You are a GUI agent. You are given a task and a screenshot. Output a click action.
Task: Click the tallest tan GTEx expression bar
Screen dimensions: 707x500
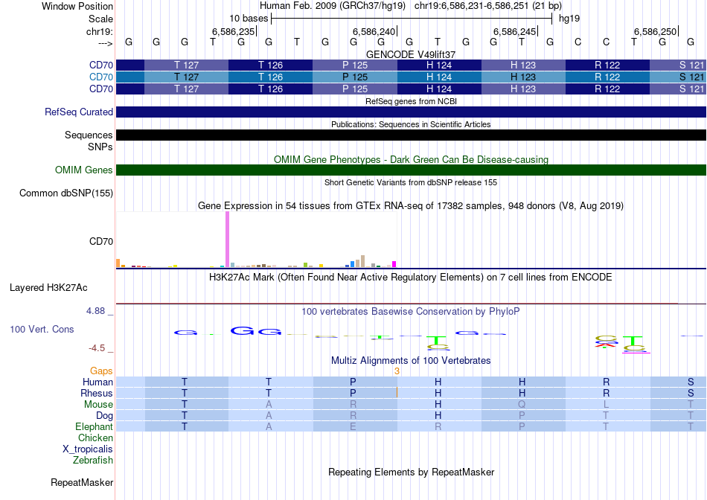[362, 261]
